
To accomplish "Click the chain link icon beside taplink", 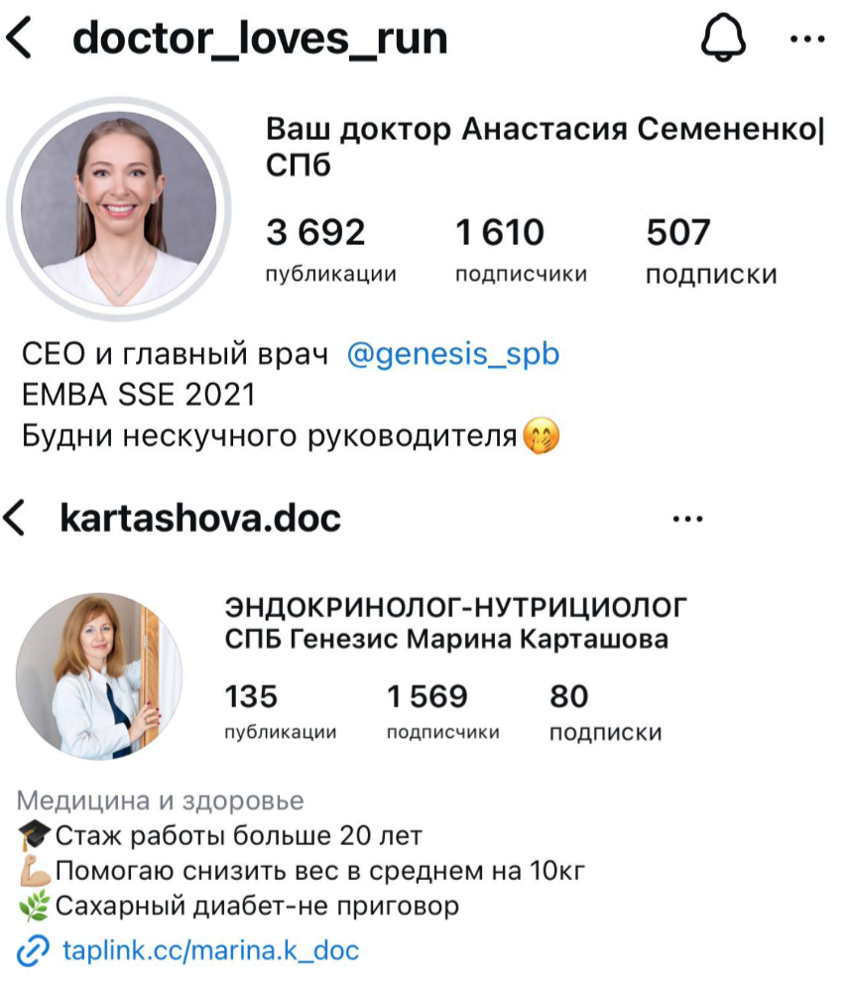I will [33, 950].
